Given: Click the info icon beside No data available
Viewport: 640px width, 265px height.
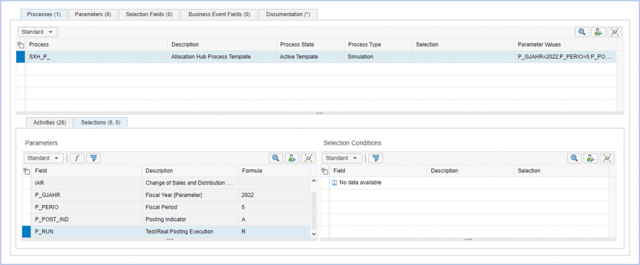Looking at the screenshot, I should pos(335,183).
